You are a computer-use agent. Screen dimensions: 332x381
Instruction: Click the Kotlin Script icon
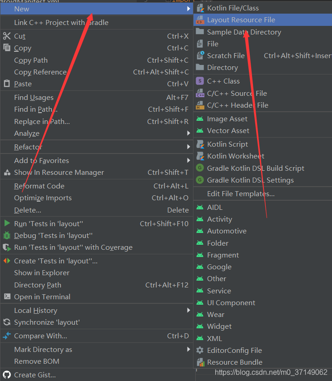click(200, 144)
